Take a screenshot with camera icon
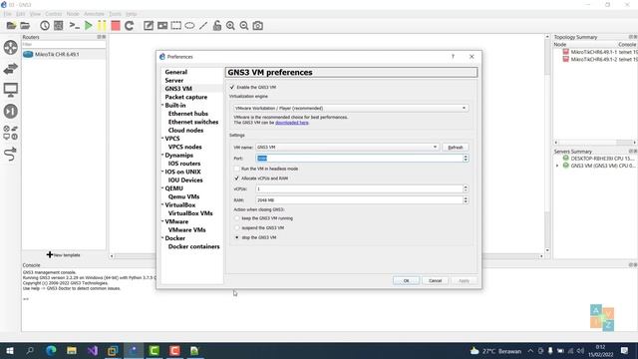 (257, 26)
